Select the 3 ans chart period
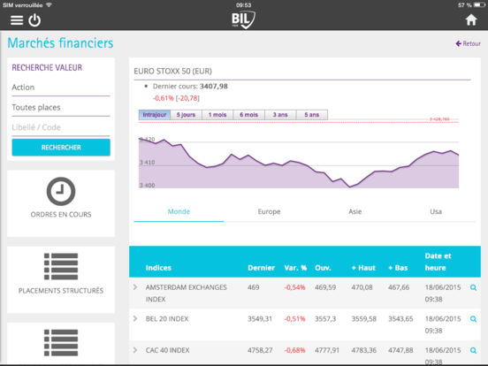Screen dimensions: 488x366 pos(280,115)
